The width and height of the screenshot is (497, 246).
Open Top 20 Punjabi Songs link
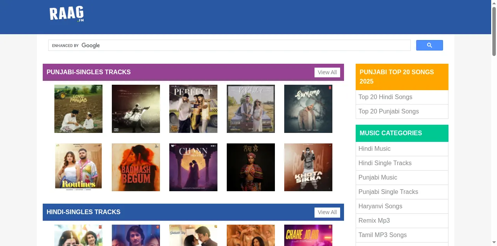[x=389, y=112]
